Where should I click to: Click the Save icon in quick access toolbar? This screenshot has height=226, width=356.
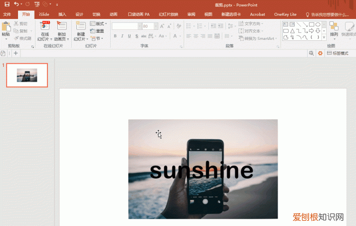pos(6,4)
